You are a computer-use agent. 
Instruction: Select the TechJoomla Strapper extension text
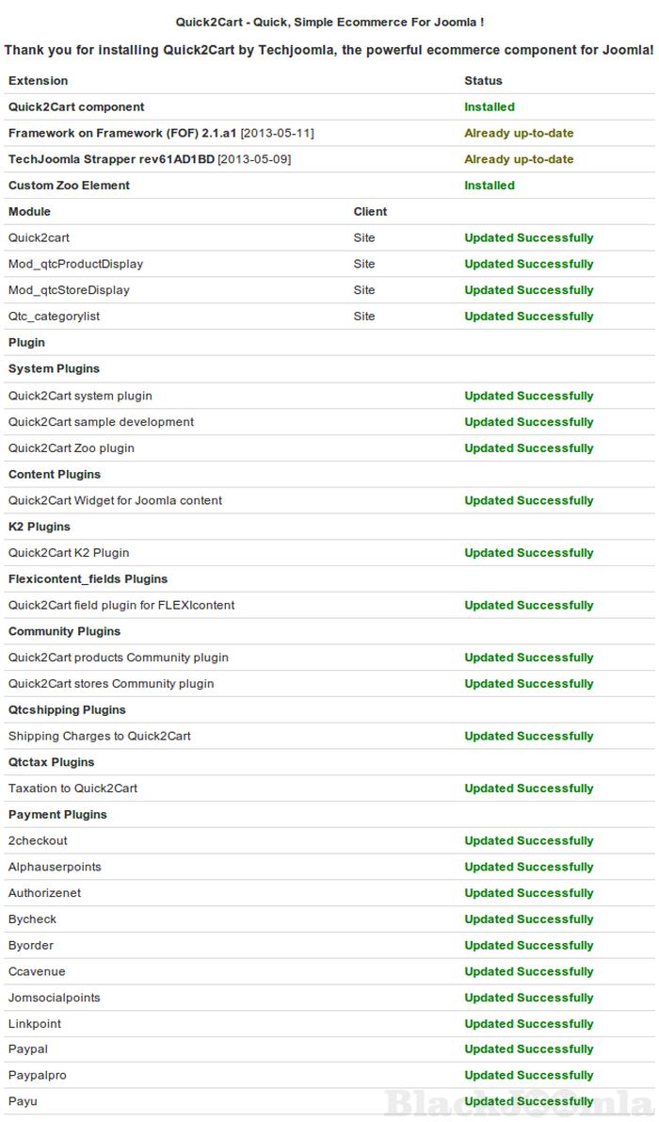(x=111, y=159)
